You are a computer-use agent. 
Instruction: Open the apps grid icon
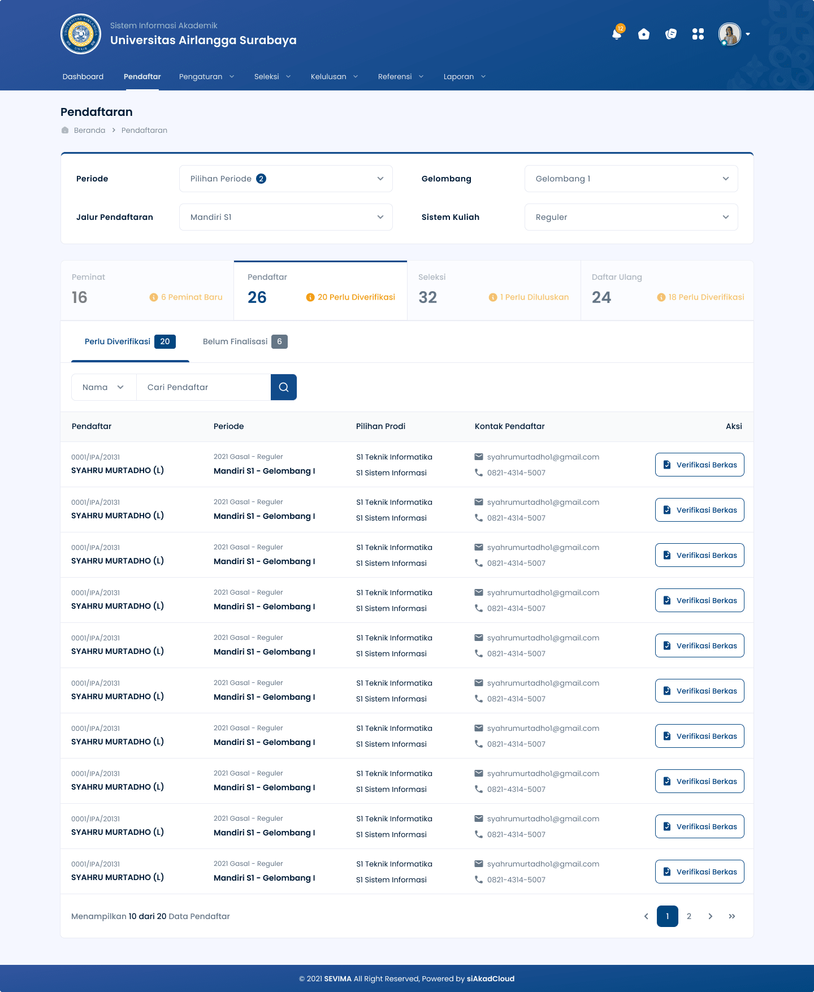click(698, 34)
